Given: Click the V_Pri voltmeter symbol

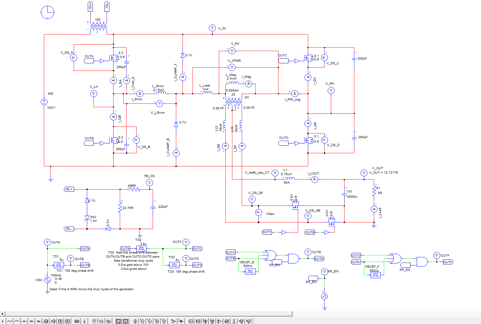Looking at the screenshot, I should click(232, 51).
